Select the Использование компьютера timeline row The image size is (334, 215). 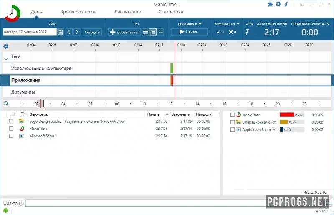(x=166, y=68)
